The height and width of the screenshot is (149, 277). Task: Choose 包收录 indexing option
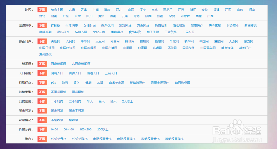click(x=73, y=120)
